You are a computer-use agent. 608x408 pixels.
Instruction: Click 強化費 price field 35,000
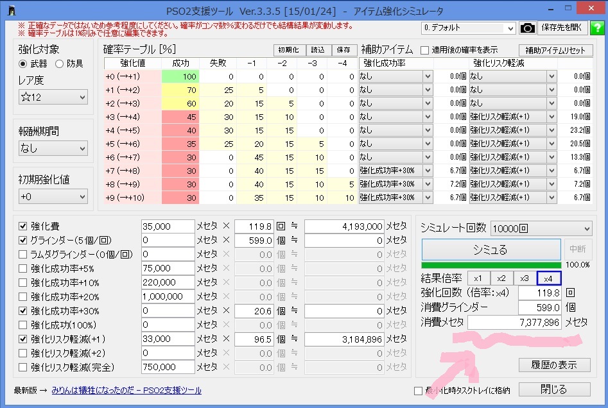coord(168,226)
